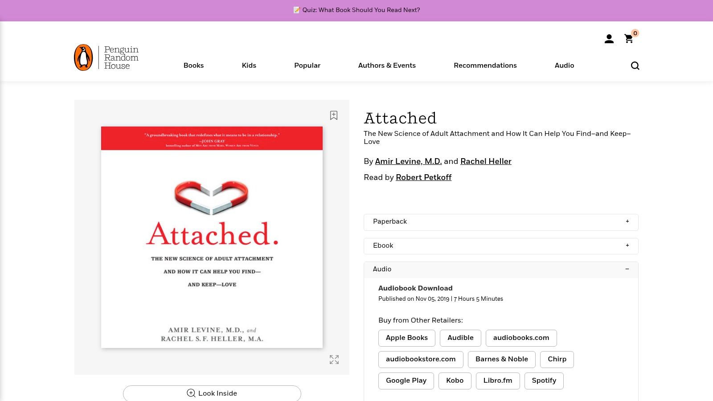Click the Audiobook Download label
The height and width of the screenshot is (401, 713).
coord(415,288)
